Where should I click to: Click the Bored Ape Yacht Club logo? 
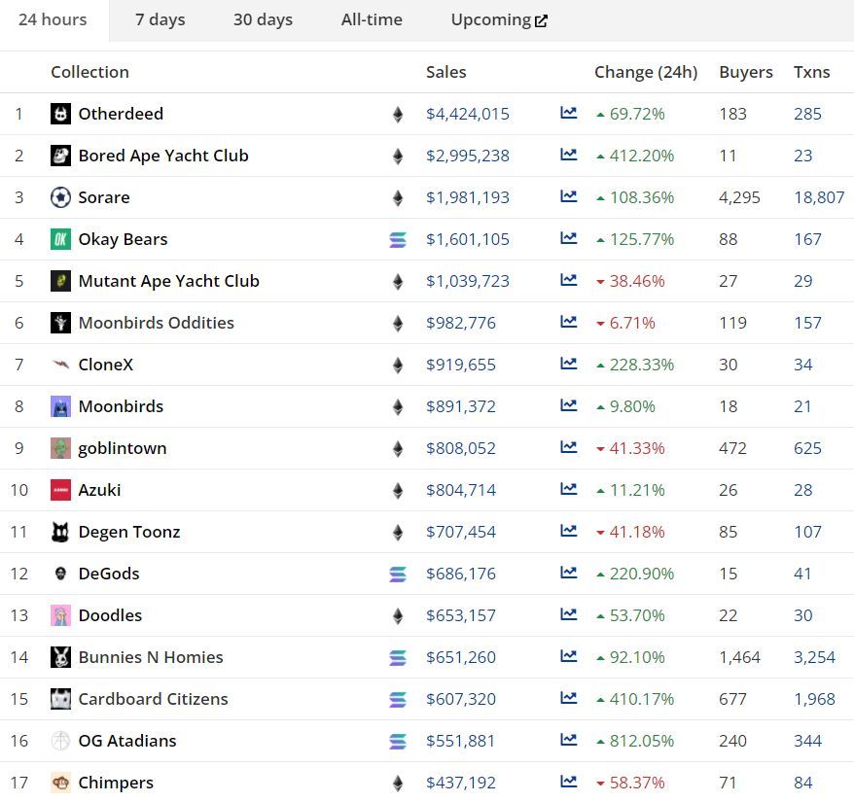(x=60, y=156)
